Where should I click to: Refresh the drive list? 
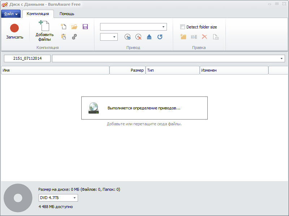point(160,37)
